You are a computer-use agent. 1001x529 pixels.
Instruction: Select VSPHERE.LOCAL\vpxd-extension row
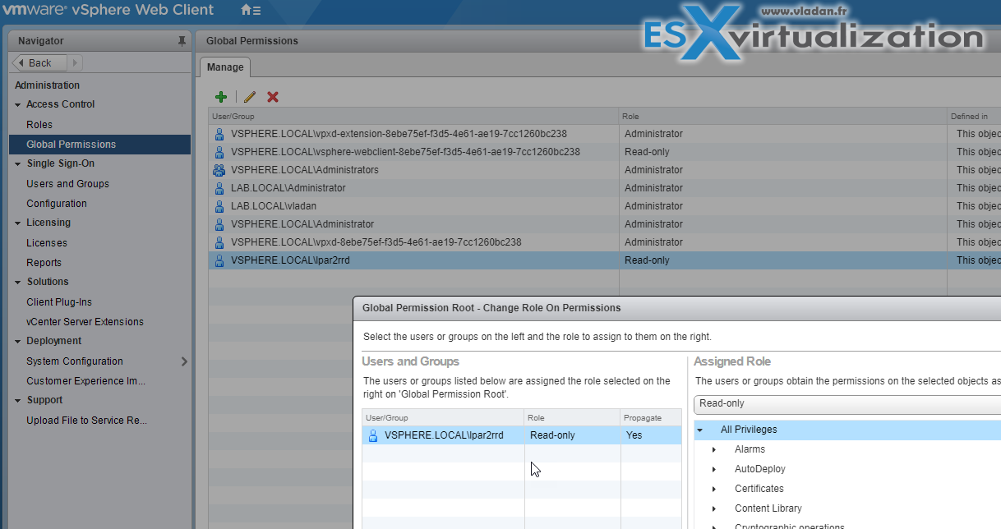click(605, 134)
